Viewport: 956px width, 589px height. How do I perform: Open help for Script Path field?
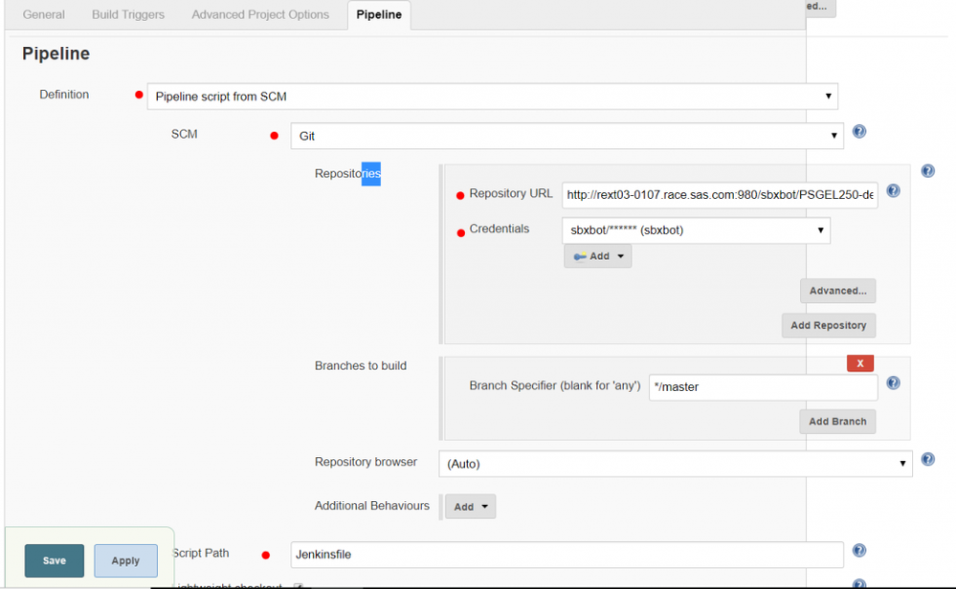859,551
